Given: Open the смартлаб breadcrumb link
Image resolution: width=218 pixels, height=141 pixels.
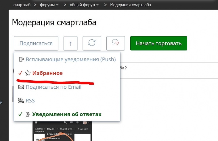Looking at the screenshot, I should click(x=22, y=5).
